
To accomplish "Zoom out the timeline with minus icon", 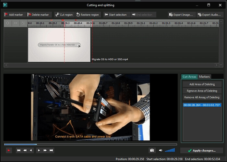I will (x=15, y=23).
